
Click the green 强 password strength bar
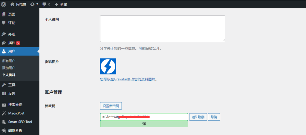pos(144,124)
